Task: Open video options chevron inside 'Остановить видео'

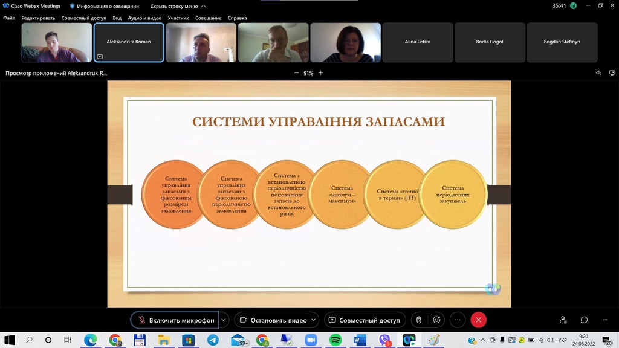Action: click(x=314, y=320)
